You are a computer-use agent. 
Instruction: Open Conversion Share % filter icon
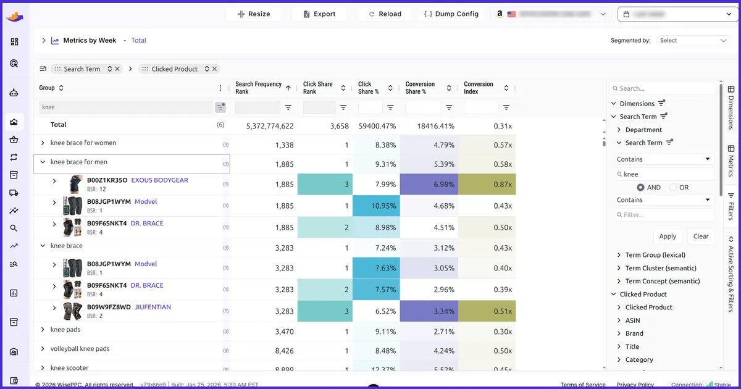point(449,107)
